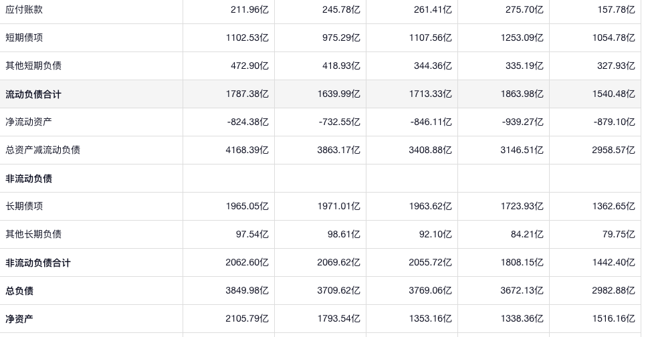The height and width of the screenshot is (337, 650).
Task: Click the 其他长期负债 row label
Action: pos(33,234)
